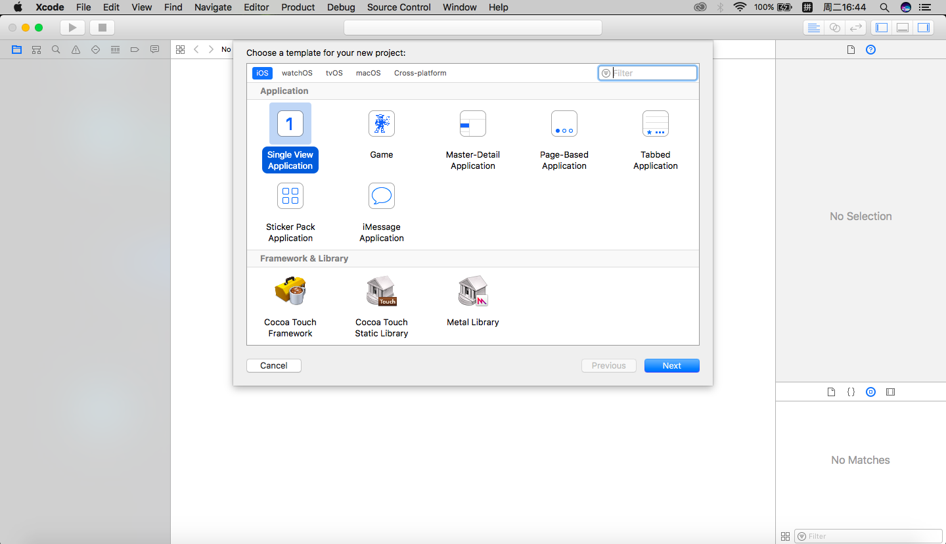
Task: Open the Editor menu
Action: coord(256,7)
